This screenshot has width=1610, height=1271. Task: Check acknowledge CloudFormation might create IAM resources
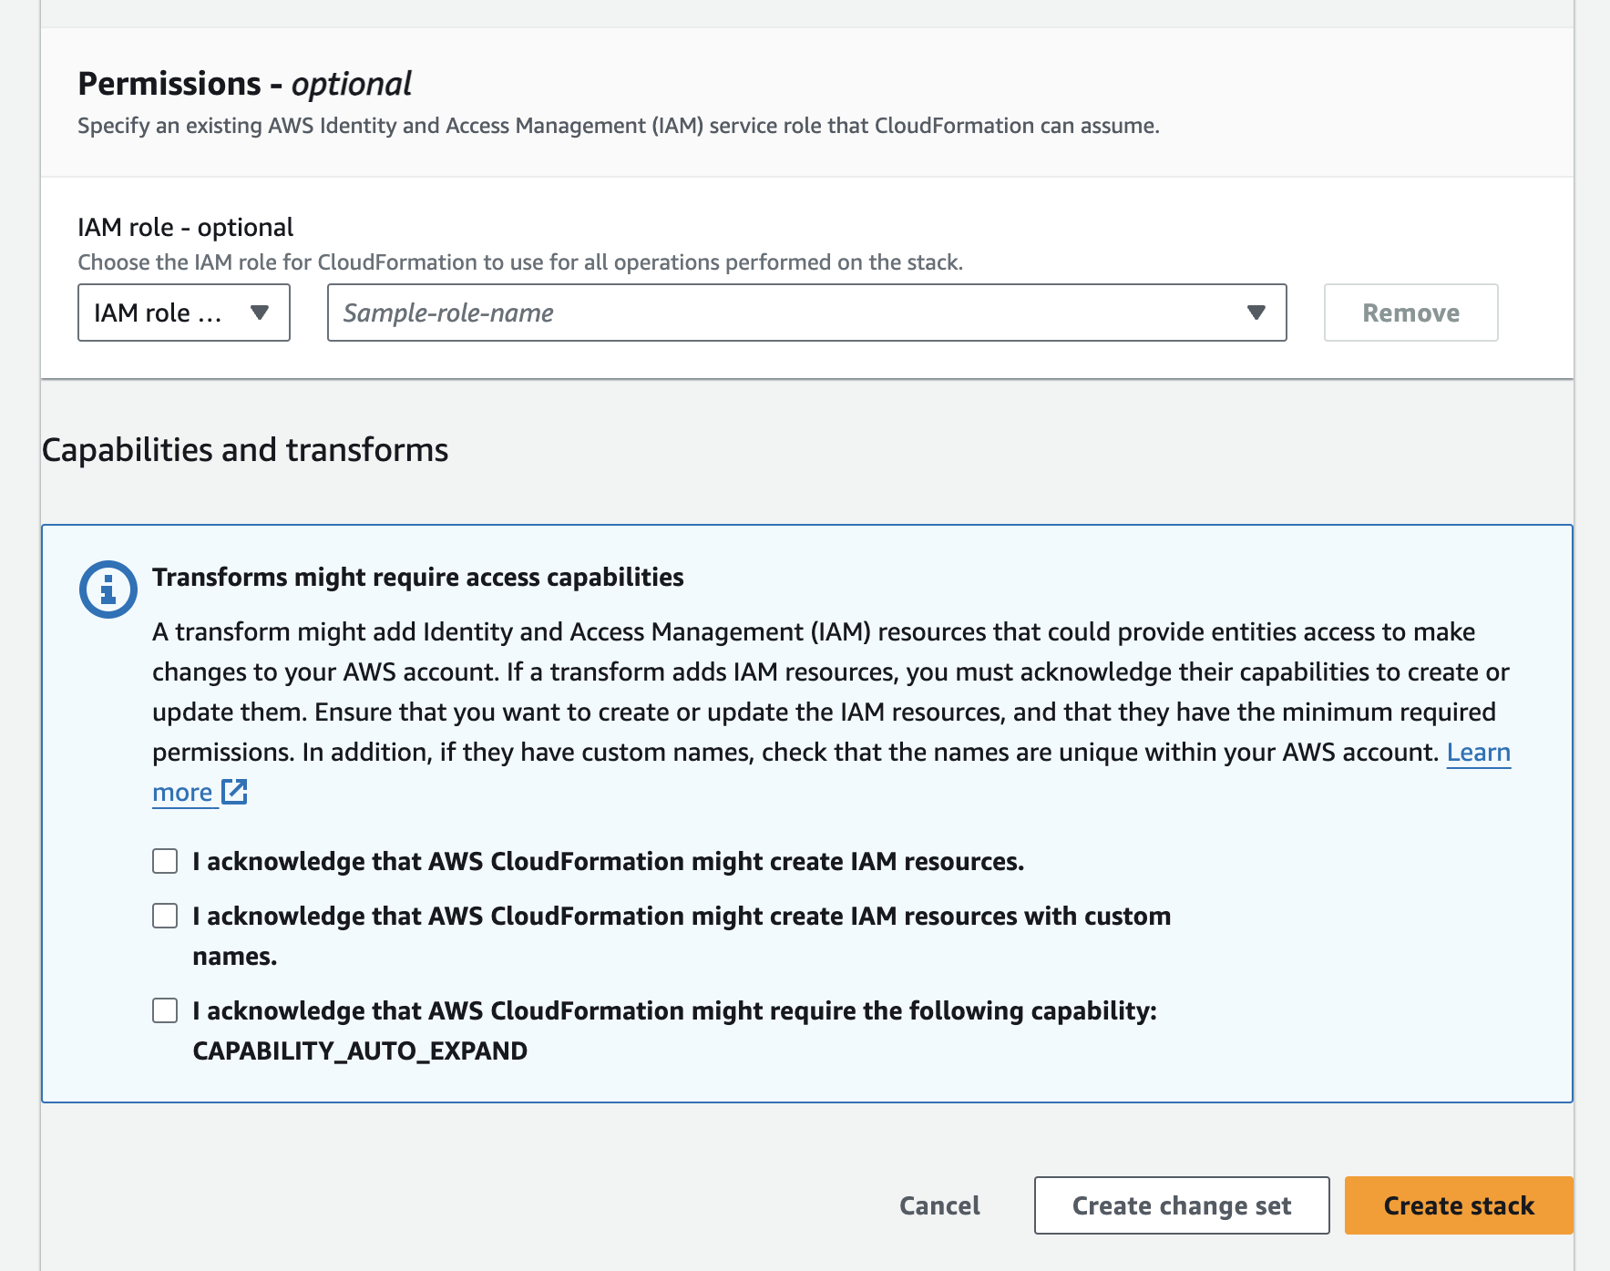(x=165, y=861)
